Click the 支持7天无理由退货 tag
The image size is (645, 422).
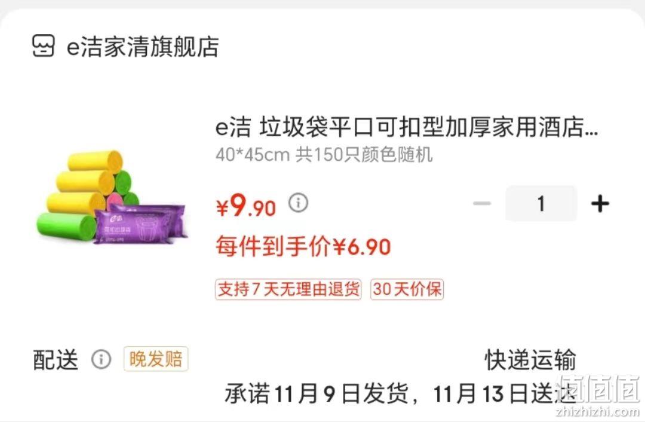point(288,289)
